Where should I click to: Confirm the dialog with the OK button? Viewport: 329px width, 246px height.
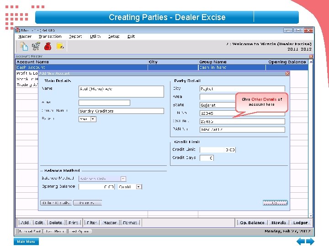click(275, 203)
